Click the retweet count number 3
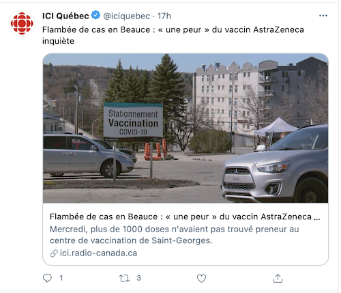The image size is (341, 293). [138, 278]
